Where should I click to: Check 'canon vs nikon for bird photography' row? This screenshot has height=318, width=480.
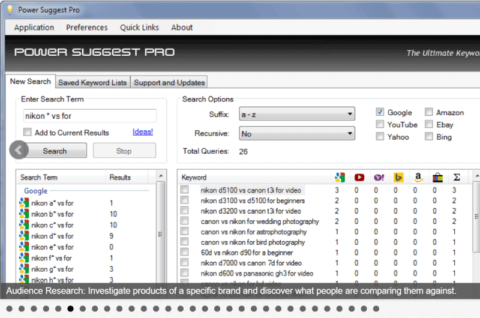(x=184, y=242)
